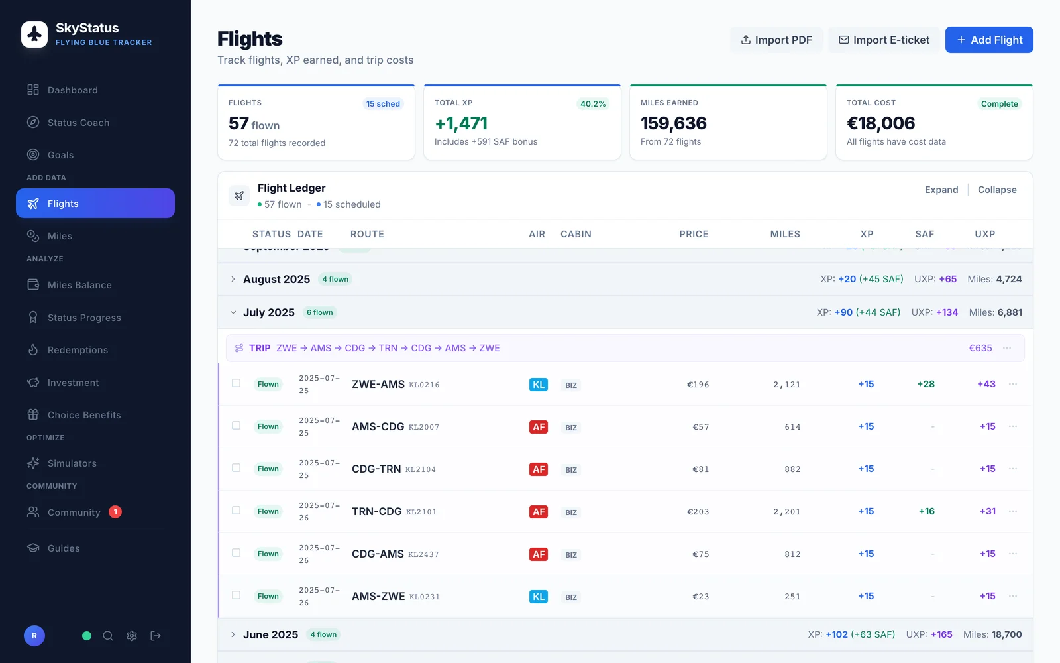The image size is (1060, 663).
Task: Click the KL airline badge on AMS-ZWE row
Action: 539,597
